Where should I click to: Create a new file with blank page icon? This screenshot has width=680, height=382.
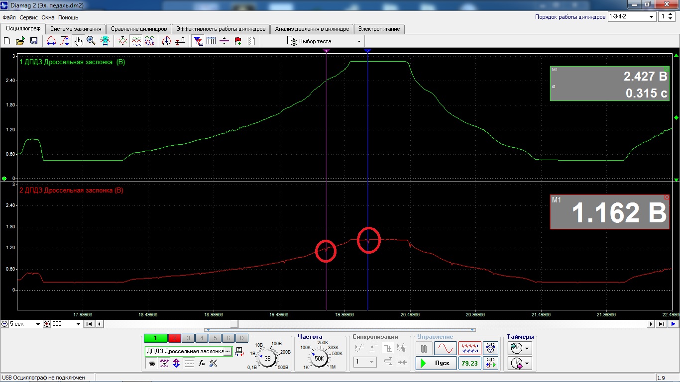point(7,41)
